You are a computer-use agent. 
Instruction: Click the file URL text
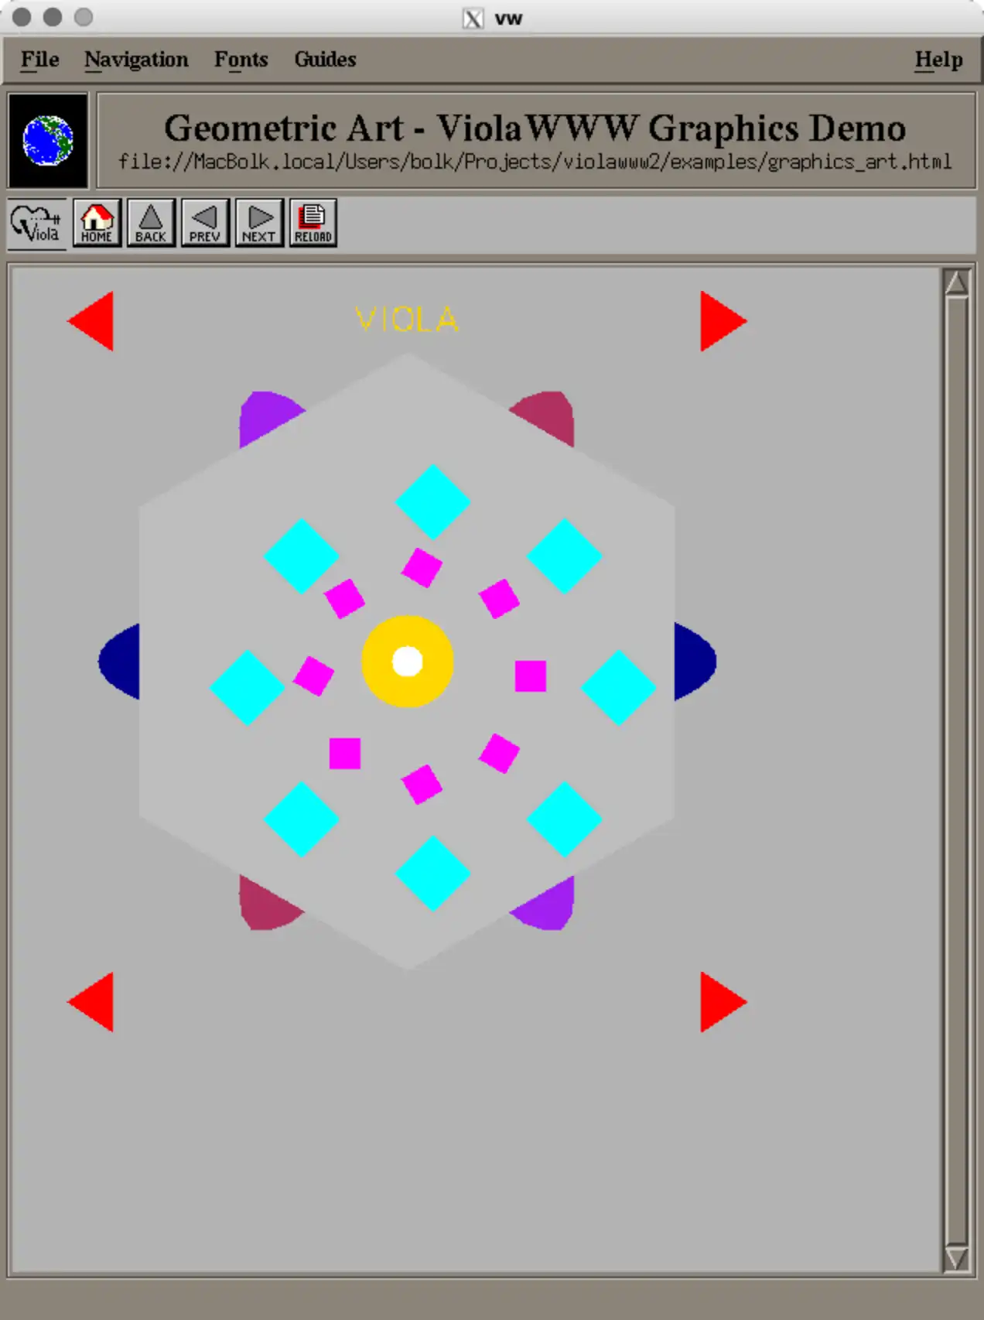[x=535, y=162]
